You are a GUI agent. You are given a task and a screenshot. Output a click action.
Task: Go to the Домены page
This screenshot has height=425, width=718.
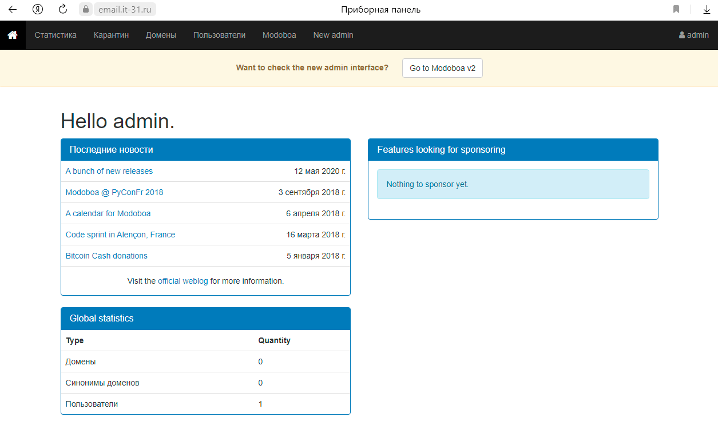(161, 35)
